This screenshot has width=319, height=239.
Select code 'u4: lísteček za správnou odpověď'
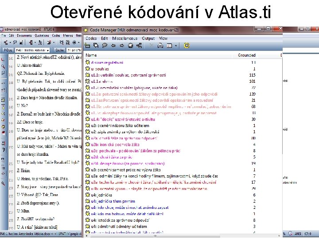(120, 220)
